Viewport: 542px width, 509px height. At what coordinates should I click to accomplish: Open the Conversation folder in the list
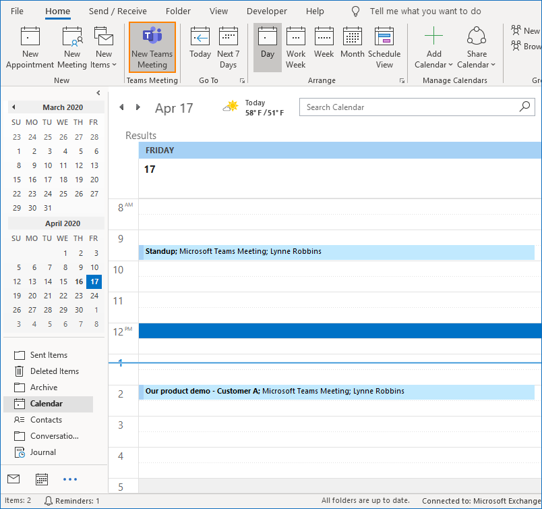[55, 436]
